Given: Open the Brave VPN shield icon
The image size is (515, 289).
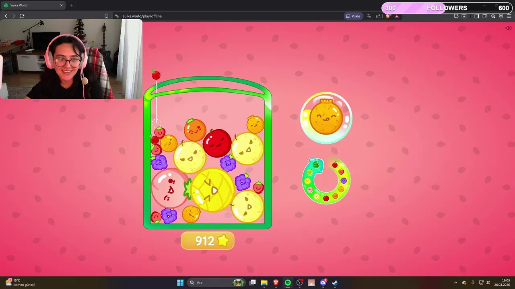Looking at the screenshot, I should (501, 16).
